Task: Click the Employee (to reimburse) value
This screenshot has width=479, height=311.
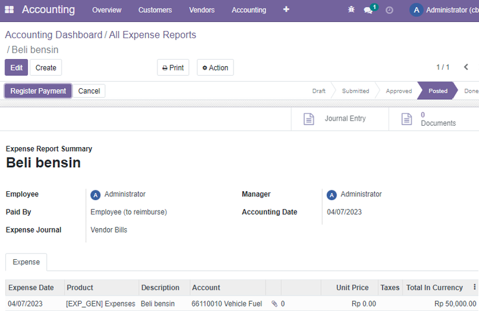Action: point(129,212)
